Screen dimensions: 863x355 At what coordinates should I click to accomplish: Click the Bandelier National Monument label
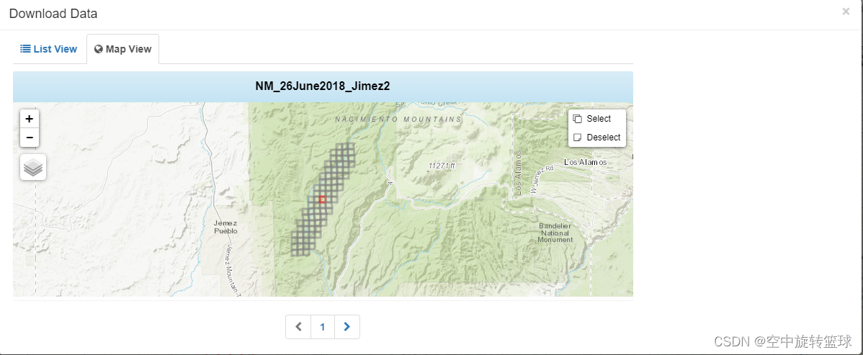pyautogui.click(x=555, y=233)
